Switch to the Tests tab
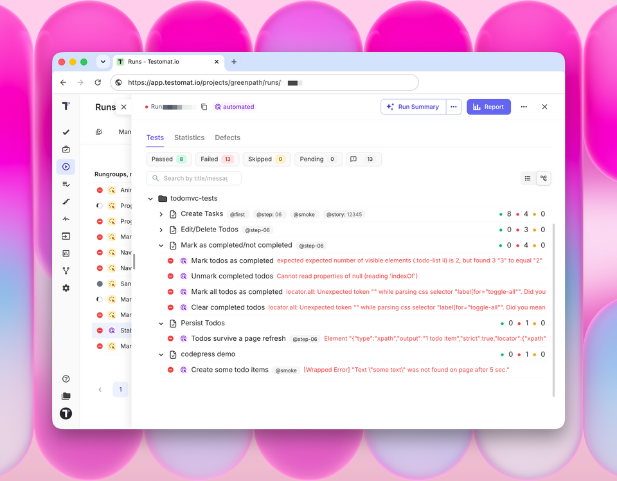The image size is (617, 481). 155,138
